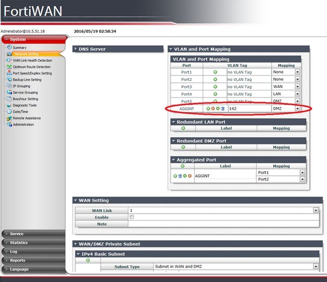Open Diagnostic Tools page
The width and height of the screenshot is (327, 282).
[x=25, y=105]
